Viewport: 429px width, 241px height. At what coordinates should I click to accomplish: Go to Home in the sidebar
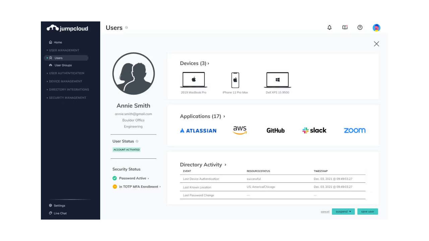tap(56, 42)
